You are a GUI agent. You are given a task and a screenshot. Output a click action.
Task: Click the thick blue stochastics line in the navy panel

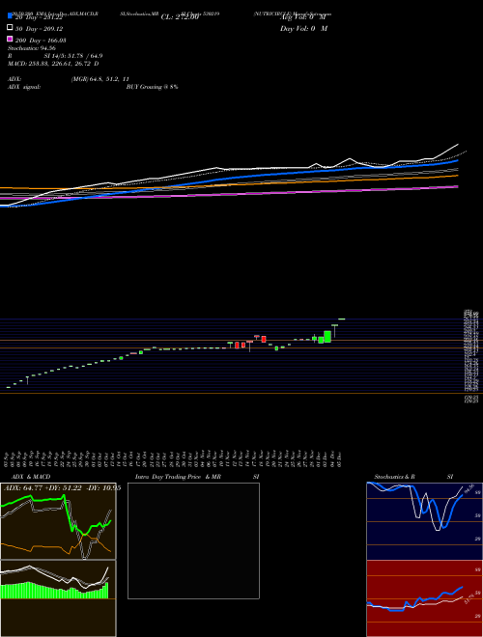[414, 506]
